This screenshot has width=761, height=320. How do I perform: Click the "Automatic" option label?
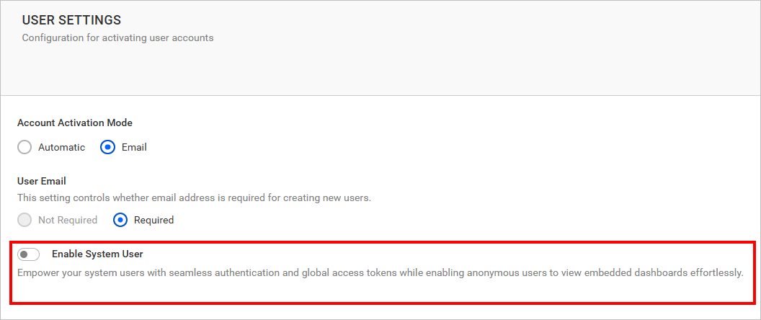61,147
